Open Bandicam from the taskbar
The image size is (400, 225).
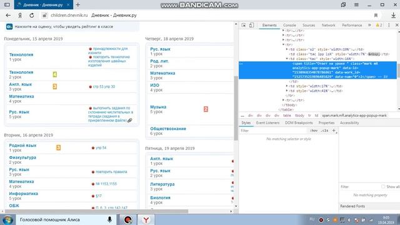(x=127, y=219)
